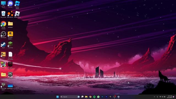Open Spotify from the taskbar
This screenshot has height=99, width=176.
94,97
